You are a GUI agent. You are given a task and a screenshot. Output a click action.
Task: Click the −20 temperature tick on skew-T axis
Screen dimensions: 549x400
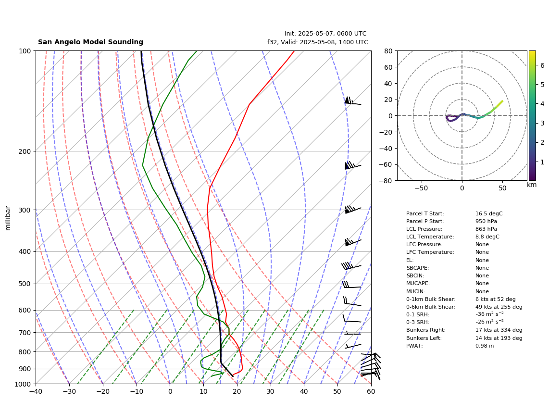(x=103, y=391)
